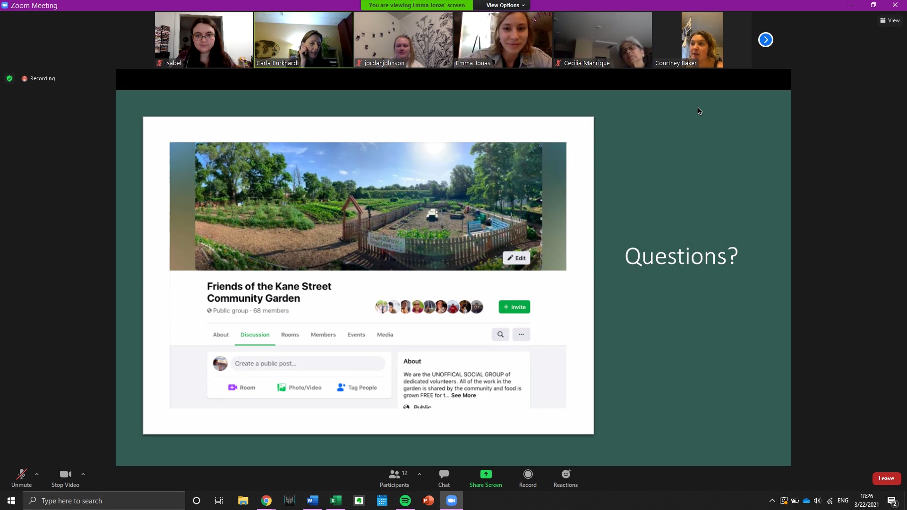Screen dimensions: 907x510
Task: Open PowerPoint from the taskbar
Action: point(428,501)
